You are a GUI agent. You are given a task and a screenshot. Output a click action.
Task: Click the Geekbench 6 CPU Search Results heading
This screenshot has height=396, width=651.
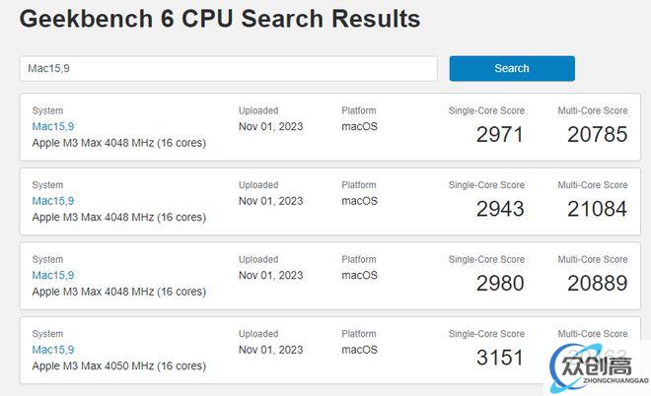tap(220, 19)
